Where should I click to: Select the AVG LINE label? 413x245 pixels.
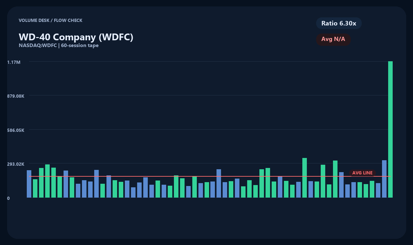[x=362, y=173]
